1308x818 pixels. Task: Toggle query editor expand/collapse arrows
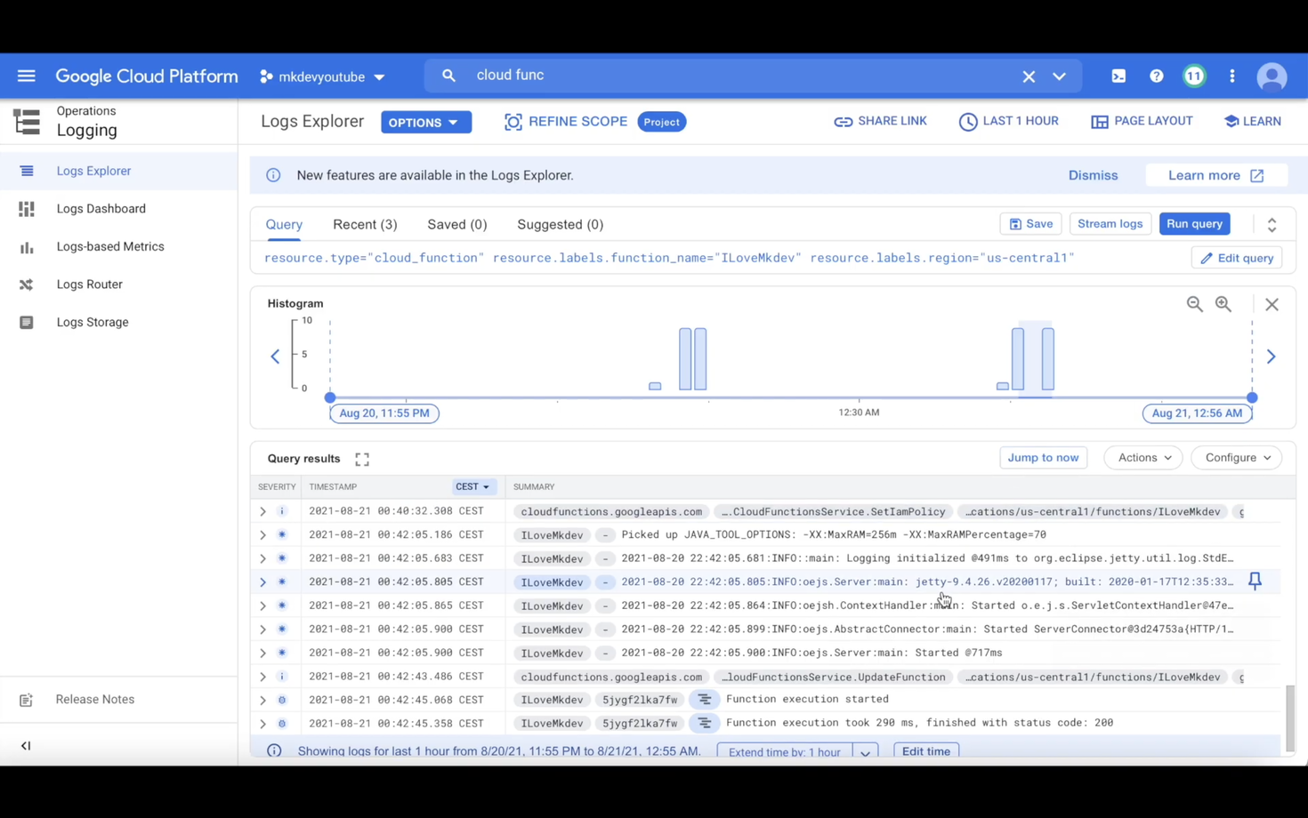tap(1272, 225)
